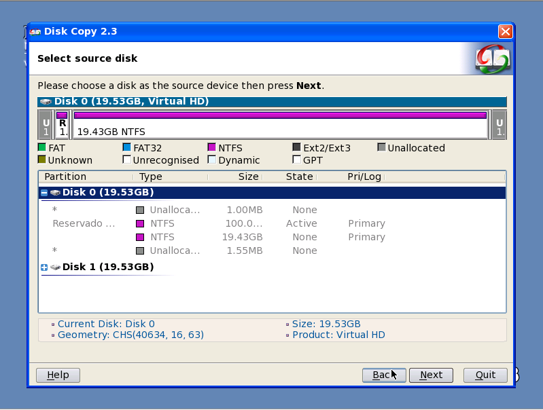Click the 'Reservado ...' partition name
Image resolution: width=543 pixels, height=410 pixels.
pyautogui.click(x=84, y=223)
